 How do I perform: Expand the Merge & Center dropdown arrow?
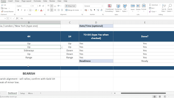pos(81,10)
